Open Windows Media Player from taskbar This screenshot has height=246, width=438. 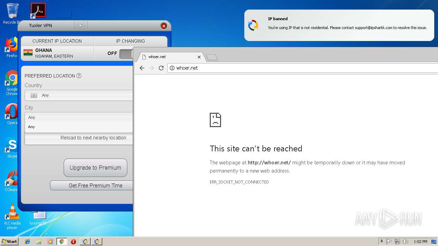[50, 242]
